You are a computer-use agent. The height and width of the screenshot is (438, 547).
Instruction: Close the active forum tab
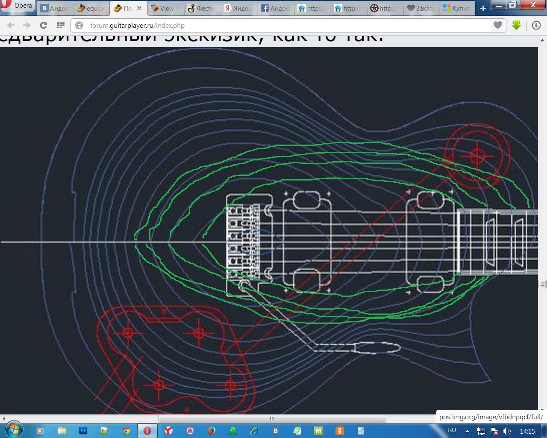pyautogui.click(x=139, y=8)
